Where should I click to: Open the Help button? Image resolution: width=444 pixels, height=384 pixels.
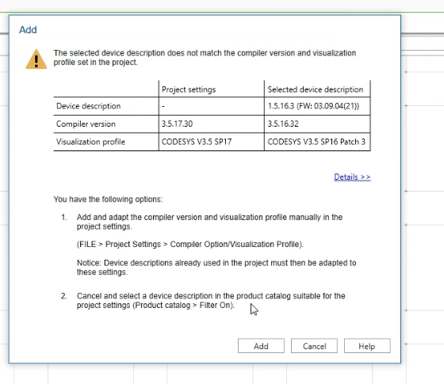[x=367, y=346]
